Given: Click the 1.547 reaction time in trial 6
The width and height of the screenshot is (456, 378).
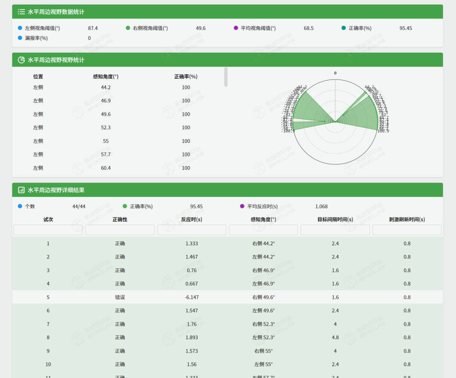Looking at the screenshot, I should [192, 311].
